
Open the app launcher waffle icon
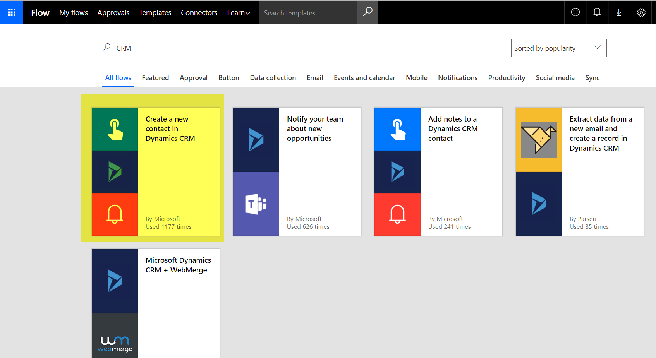(x=12, y=12)
